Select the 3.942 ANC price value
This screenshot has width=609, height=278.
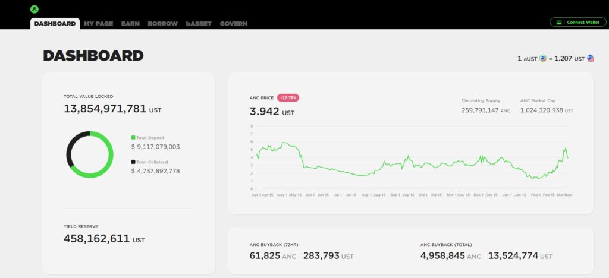click(265, 112)
